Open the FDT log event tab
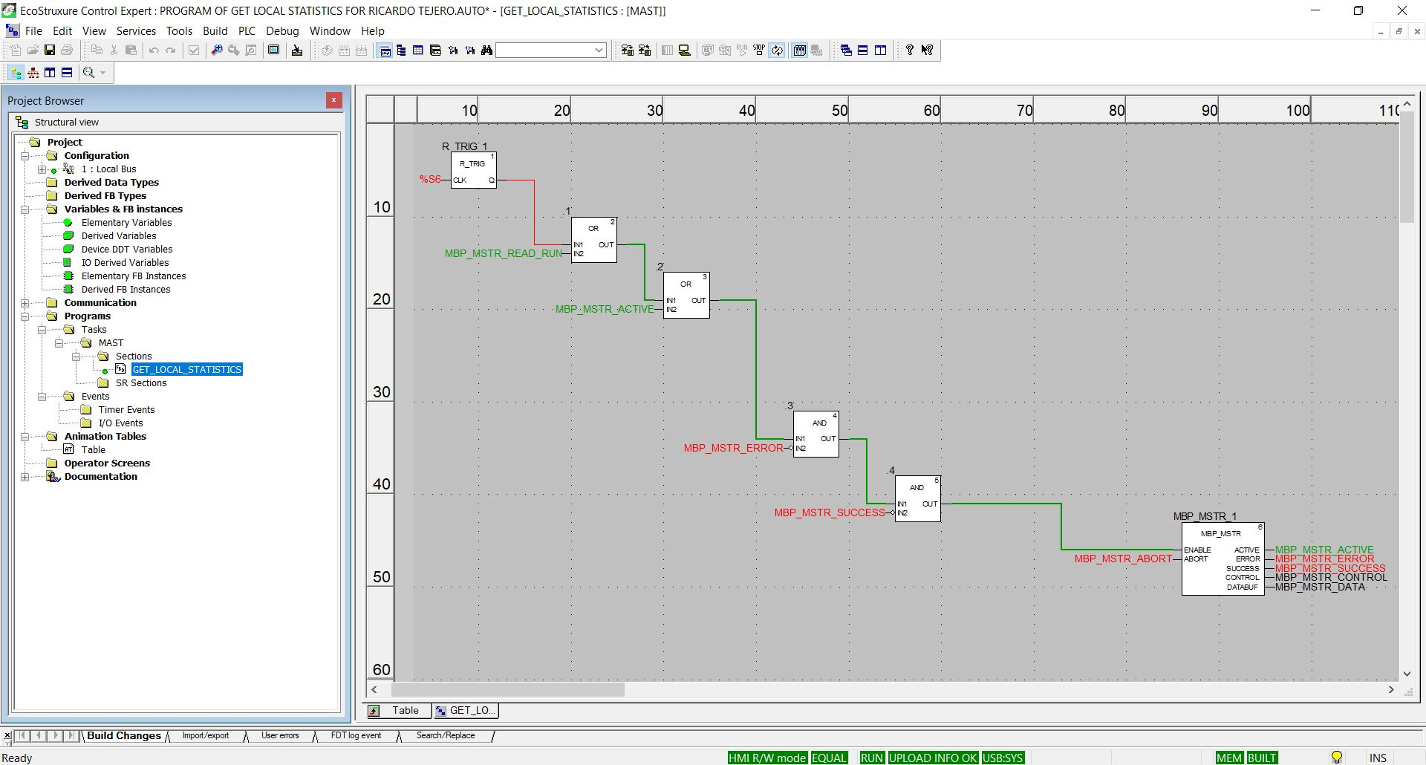 [x=356, y=736]
